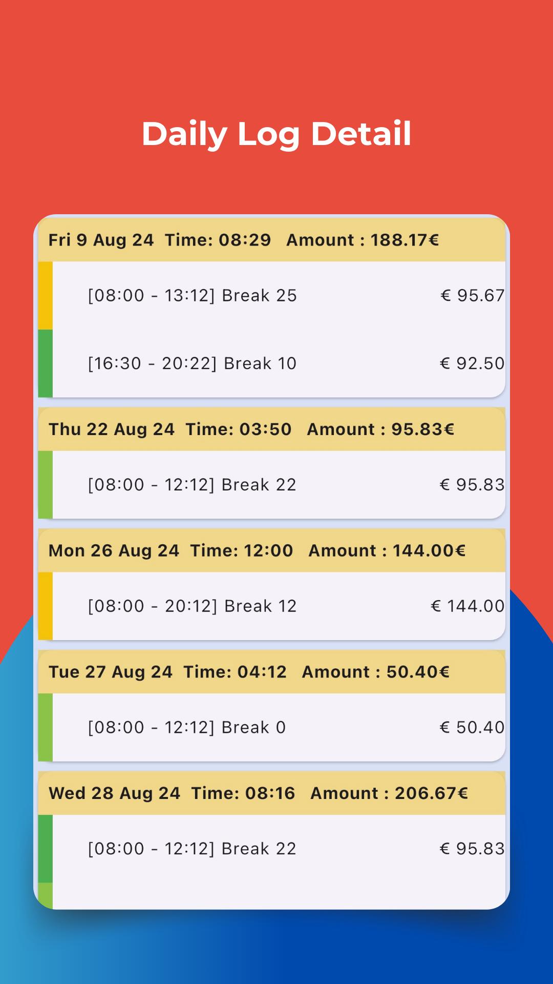553x984 pixels.
Task: Tap the green bar beside Break 0 entry
Action: tap(46, 728)
